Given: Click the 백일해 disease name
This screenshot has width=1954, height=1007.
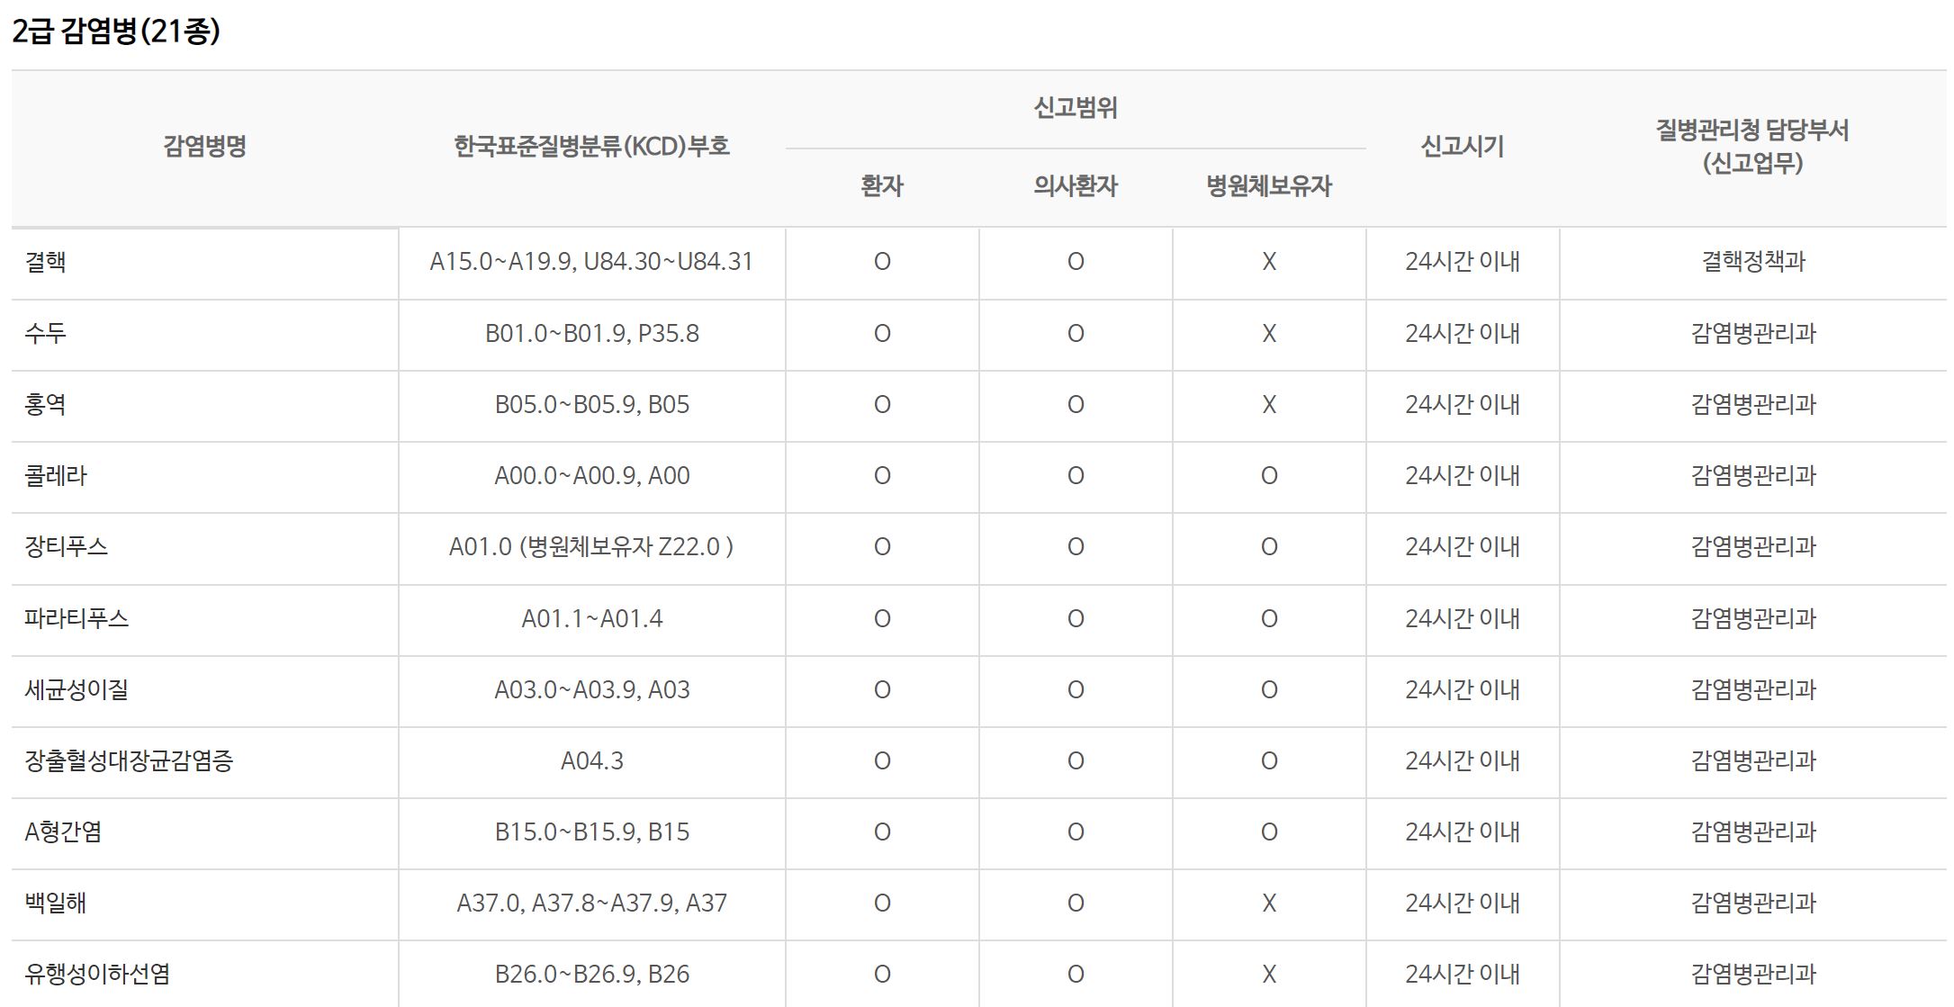Looking at the screenshot, I should pyautogui.click(x=56, y=903).
